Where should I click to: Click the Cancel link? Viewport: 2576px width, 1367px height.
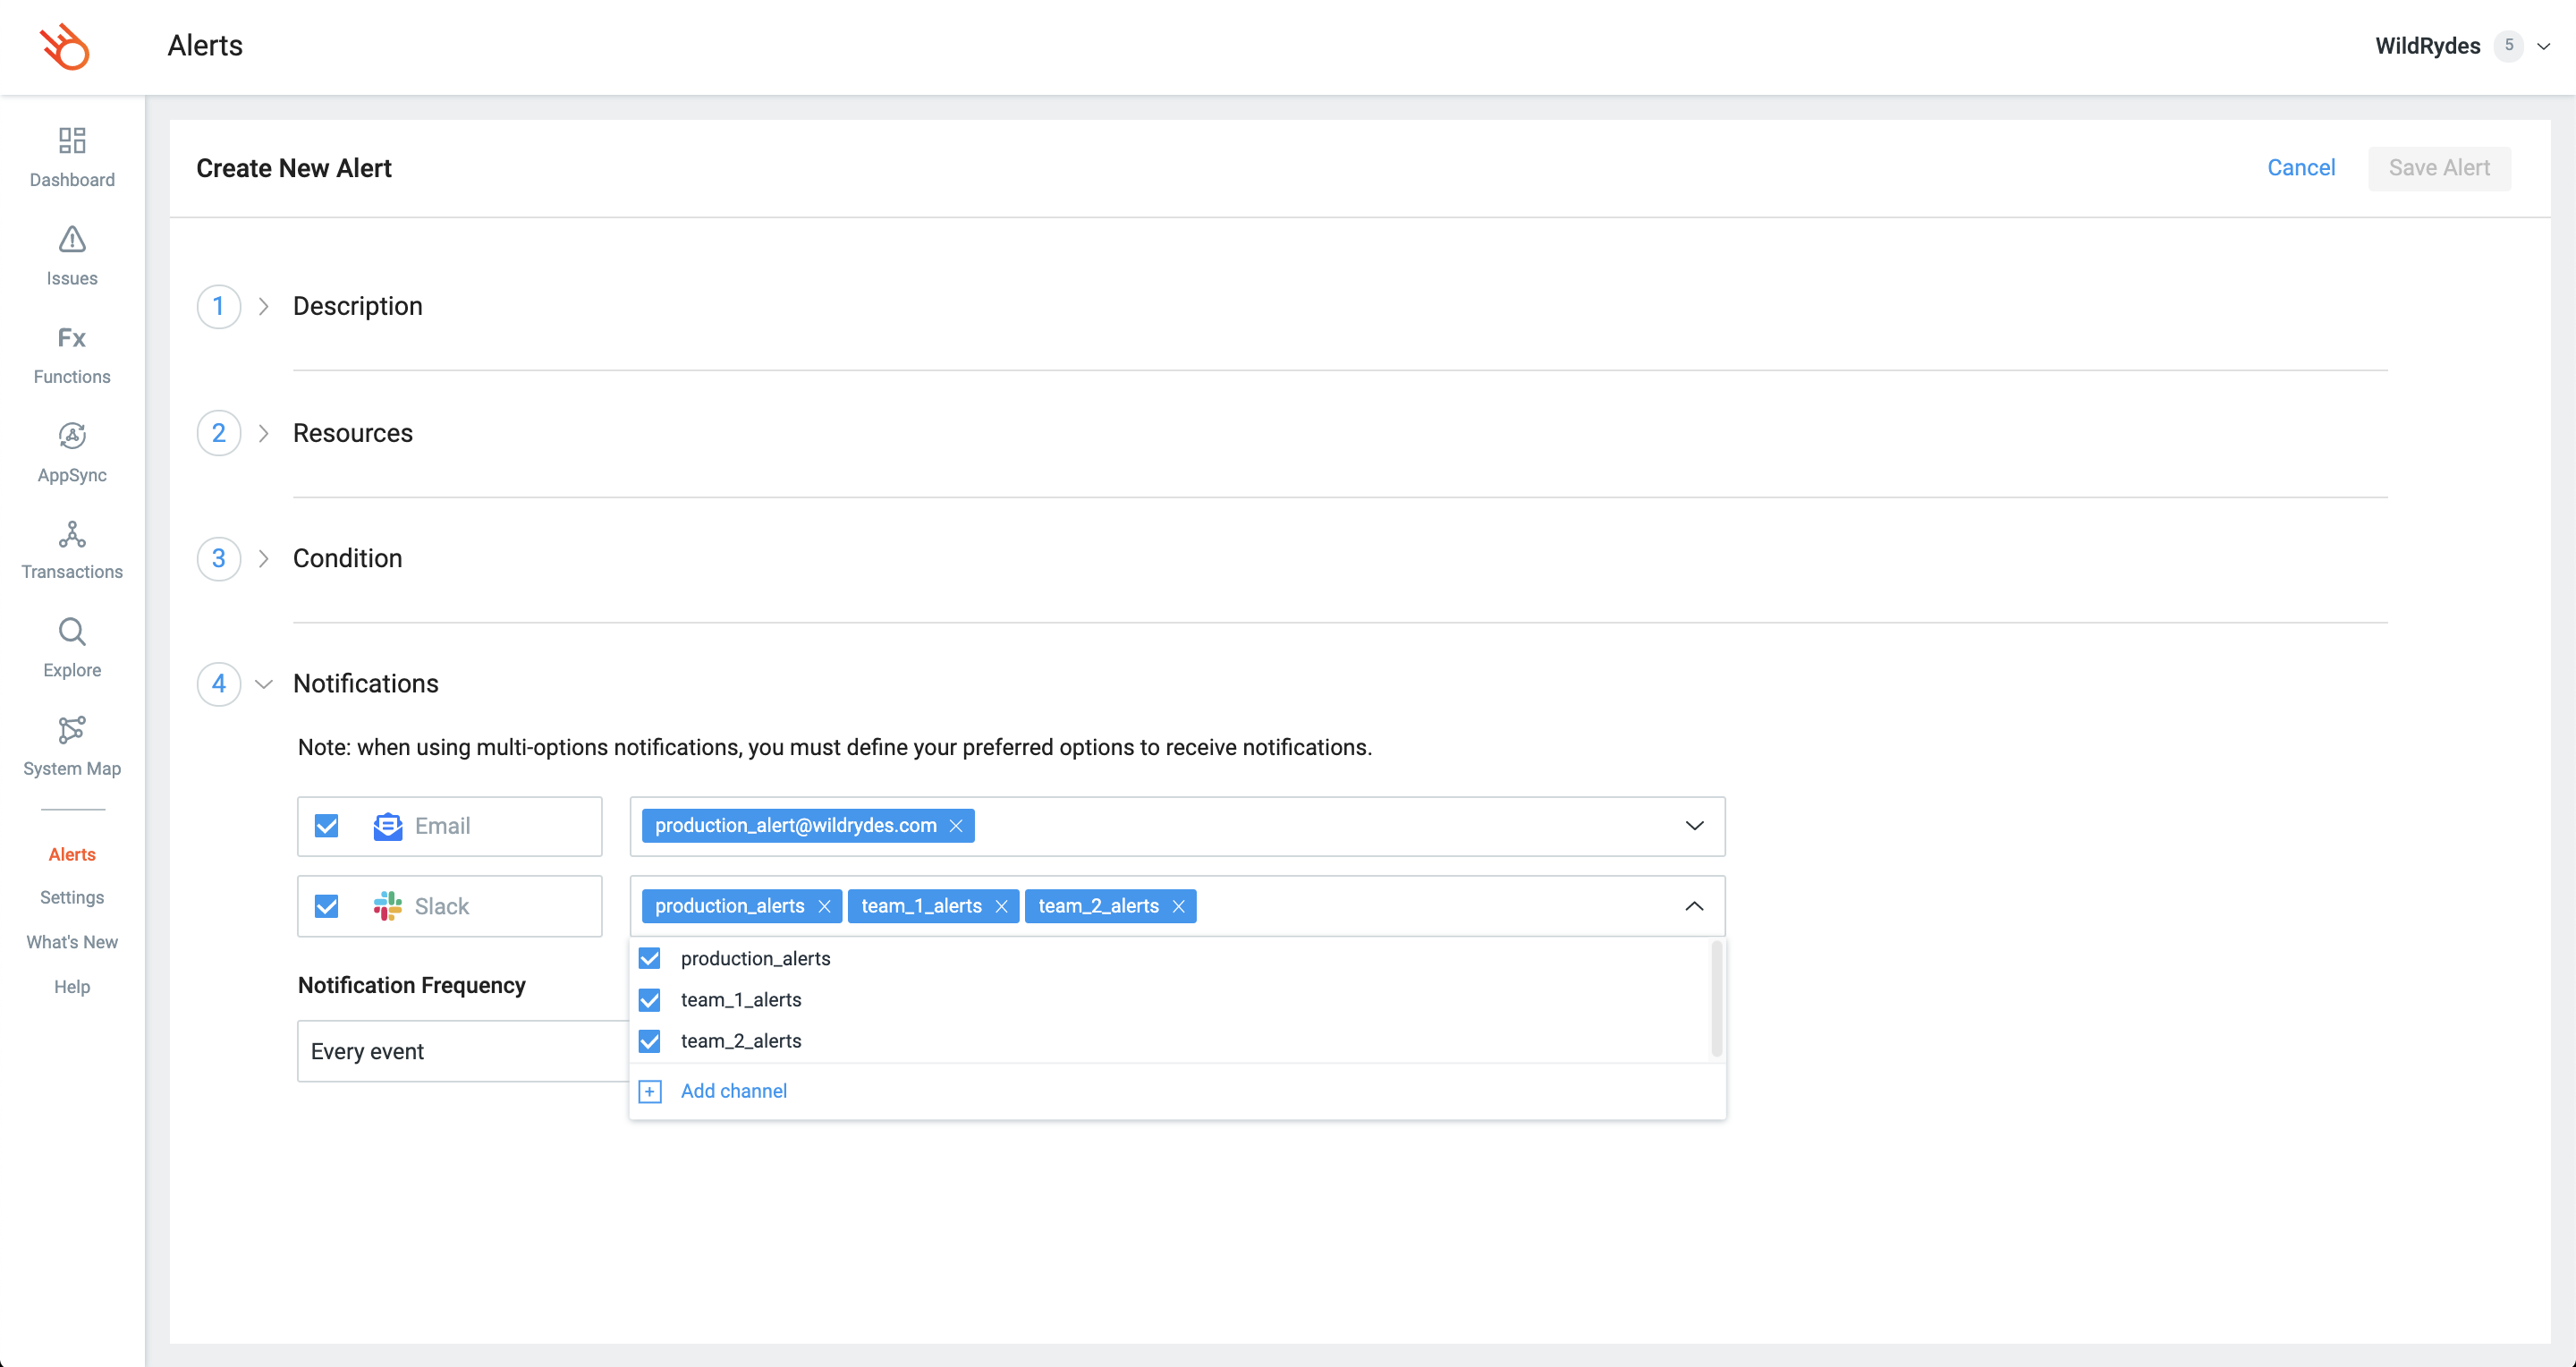tap(2300, 168)
